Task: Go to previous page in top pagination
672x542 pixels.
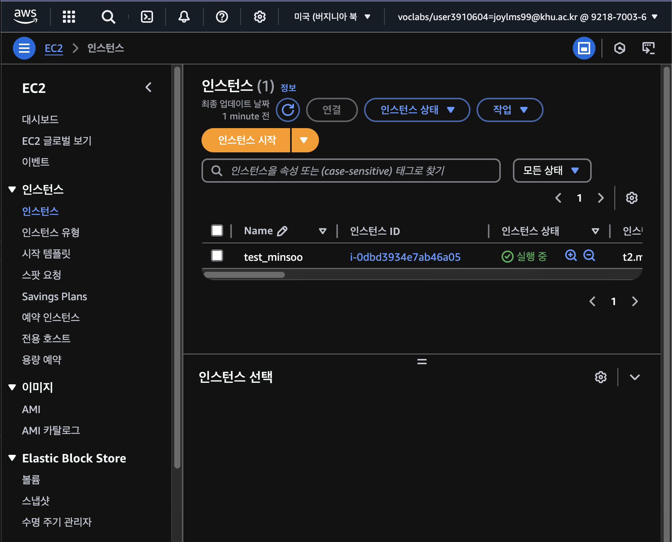Action: click(558, 198)
